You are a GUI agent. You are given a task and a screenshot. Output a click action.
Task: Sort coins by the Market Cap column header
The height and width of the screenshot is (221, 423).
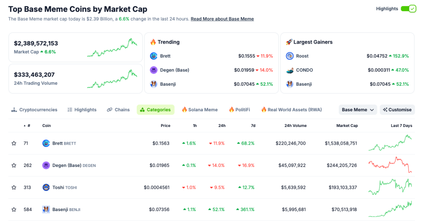point(347,126)
